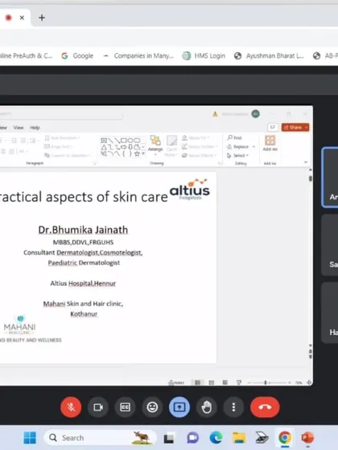Open the Replace dropdown arrow
Viewport: 338px width, 450px height.
(253, 146)
